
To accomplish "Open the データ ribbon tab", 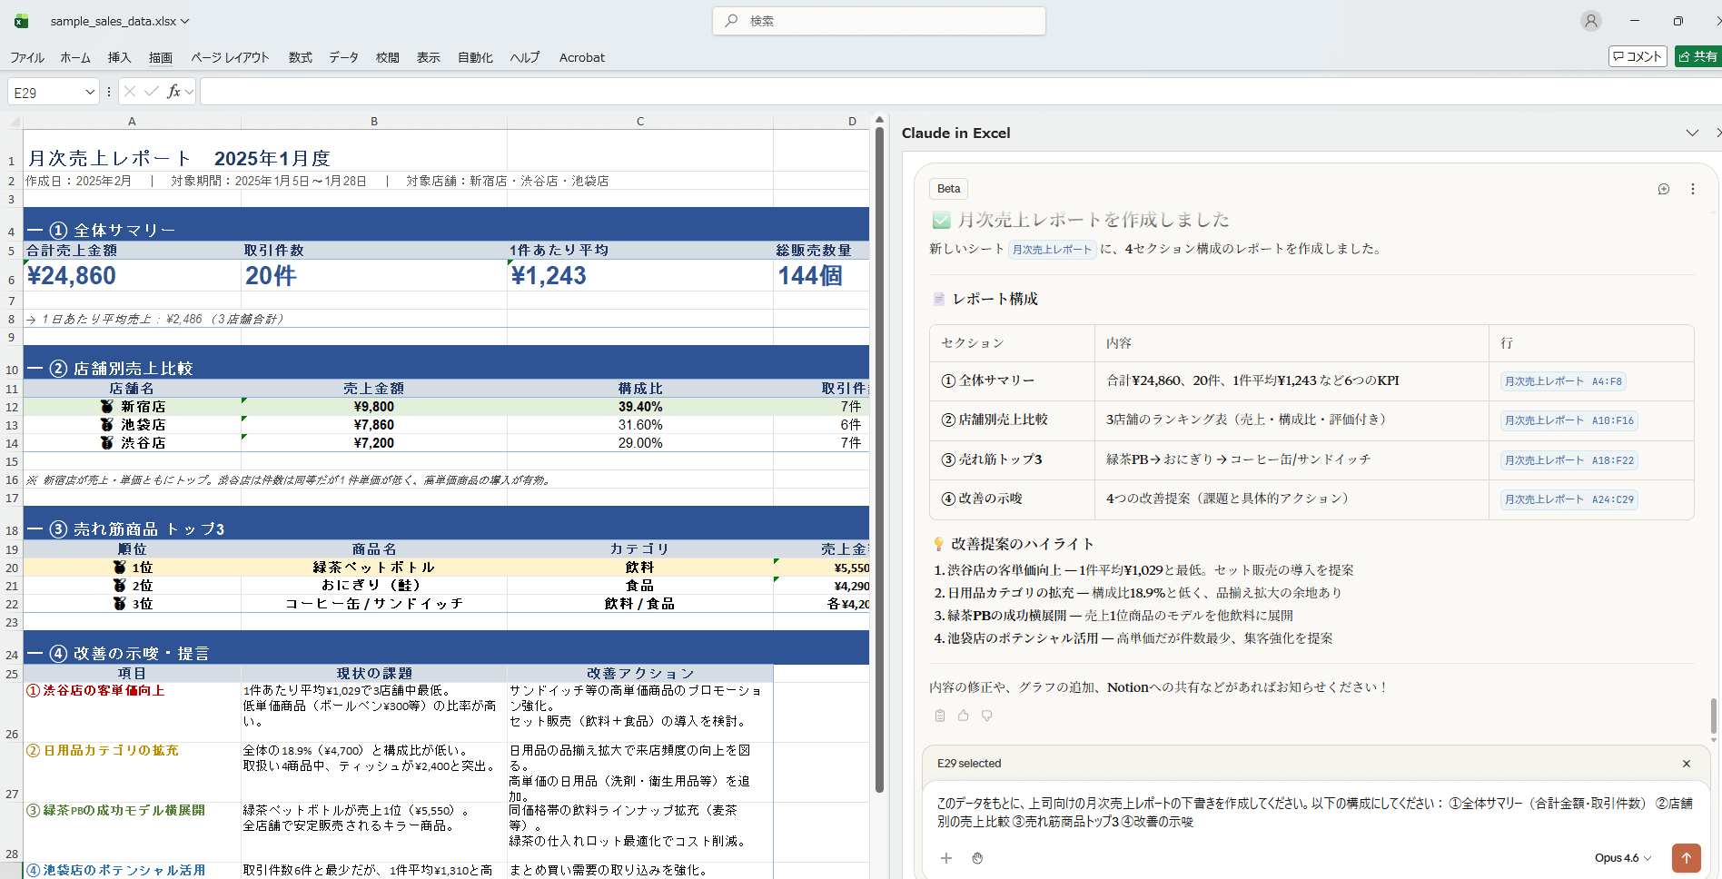I will (x=343, y=57).
